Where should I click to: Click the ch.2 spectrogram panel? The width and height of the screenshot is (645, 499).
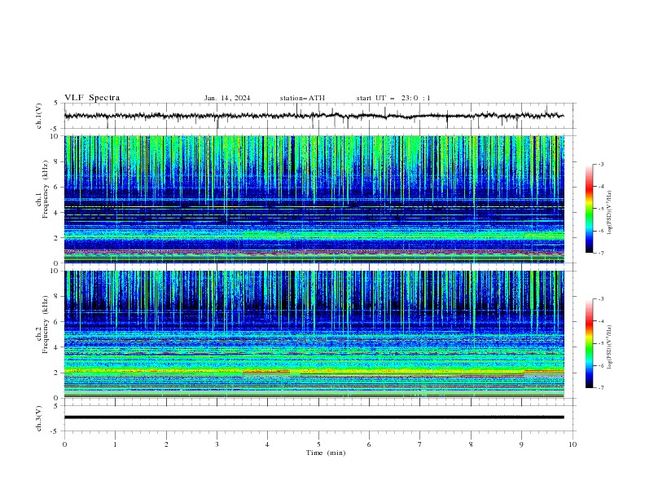coord(314,334)
